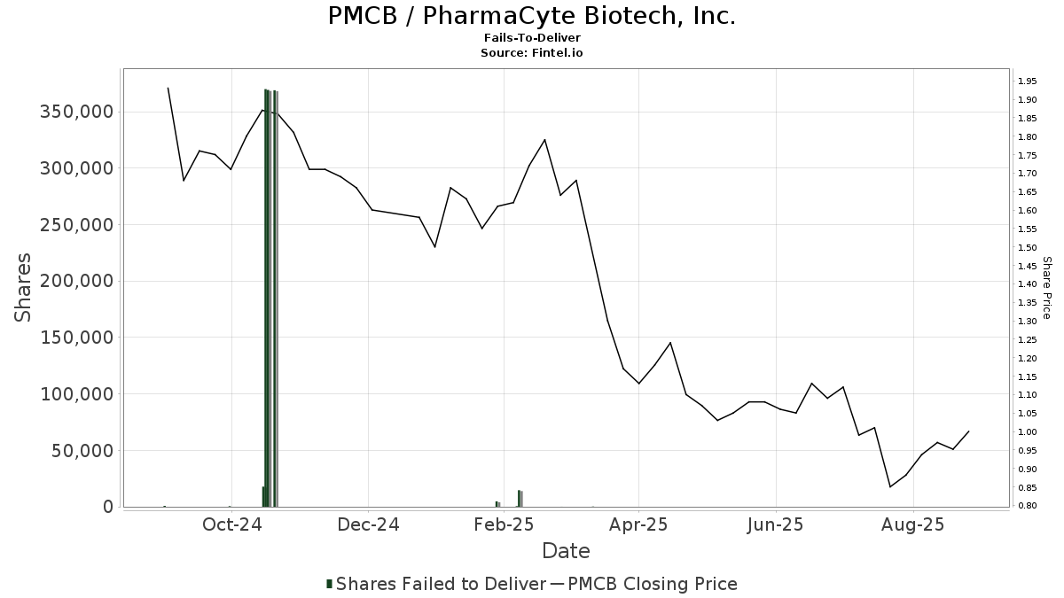
Task: Click the Oct-24 date axis label
Action: 231,524
